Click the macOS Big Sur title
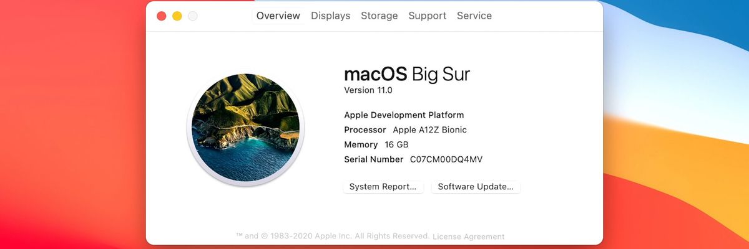Viewport: 749px width, 249px height. [x=407, y=75]
